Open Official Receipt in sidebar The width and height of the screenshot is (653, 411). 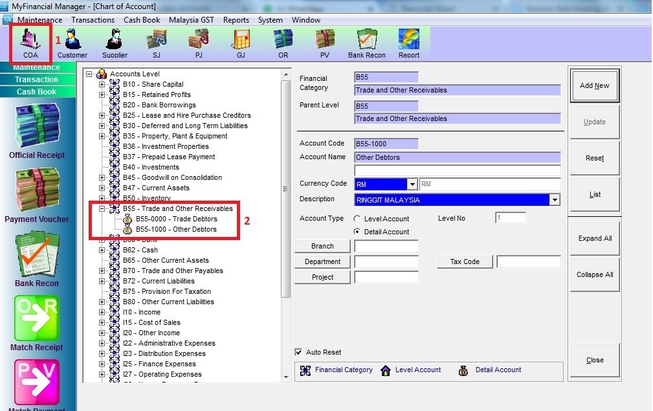point(37,131)
